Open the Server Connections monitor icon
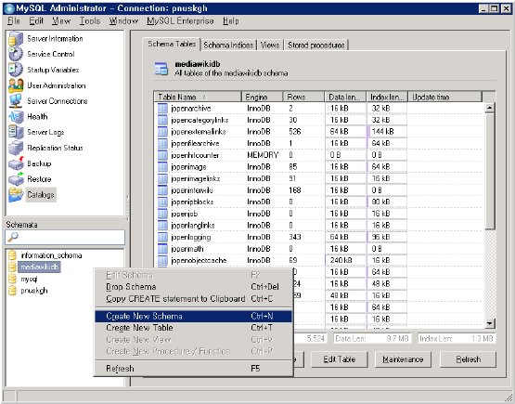The image size is (515, 404). (x=16, y=101)
